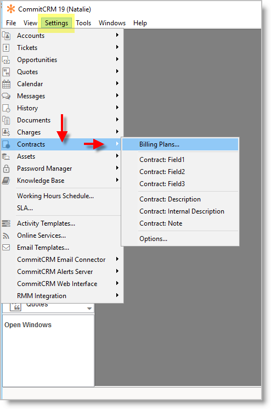The width and height of the screenshot is (271, 409).
Task: Open Working Hours Schedule... item
Action: coord(55,196)
